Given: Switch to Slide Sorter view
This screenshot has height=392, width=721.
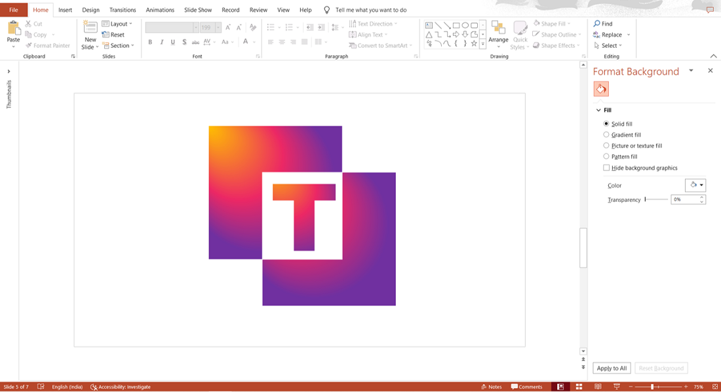Looking at the screenshot, I should click(579, 387).
